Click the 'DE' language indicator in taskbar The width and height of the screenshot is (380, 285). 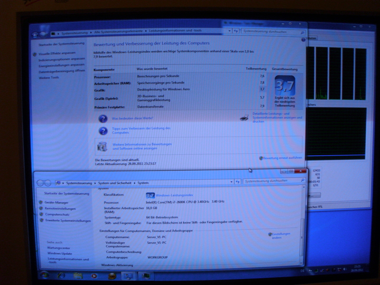302,271
